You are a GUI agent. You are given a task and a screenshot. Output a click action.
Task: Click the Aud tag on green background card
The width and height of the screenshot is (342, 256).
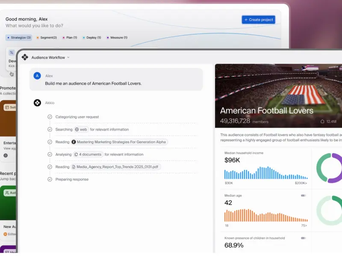click(10, 193)
